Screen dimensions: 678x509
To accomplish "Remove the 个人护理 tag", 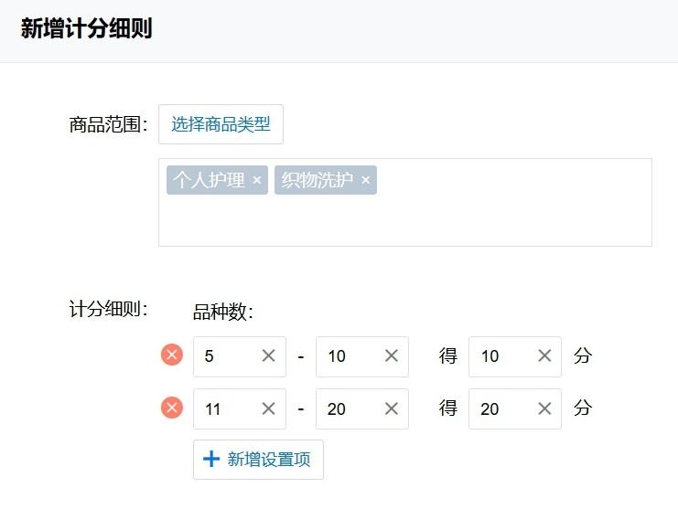I will [x=256, y=180].
